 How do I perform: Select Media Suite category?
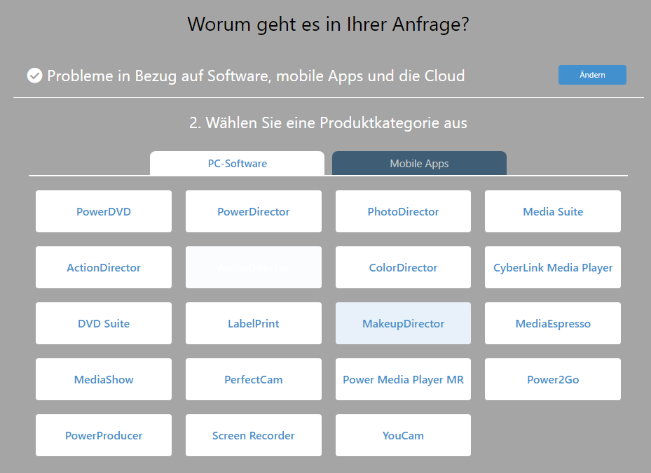point(553,211)
